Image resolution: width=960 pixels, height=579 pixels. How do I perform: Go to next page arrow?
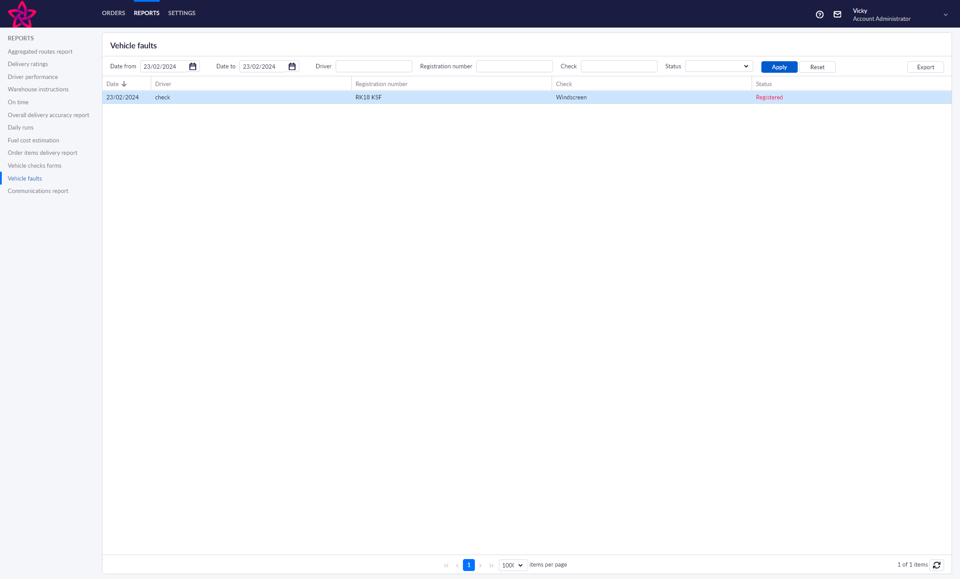480,565
